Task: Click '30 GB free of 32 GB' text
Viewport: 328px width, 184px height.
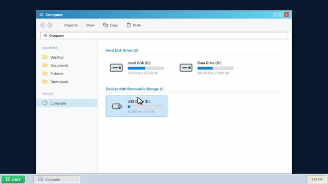Action: [x=141, y=112]
